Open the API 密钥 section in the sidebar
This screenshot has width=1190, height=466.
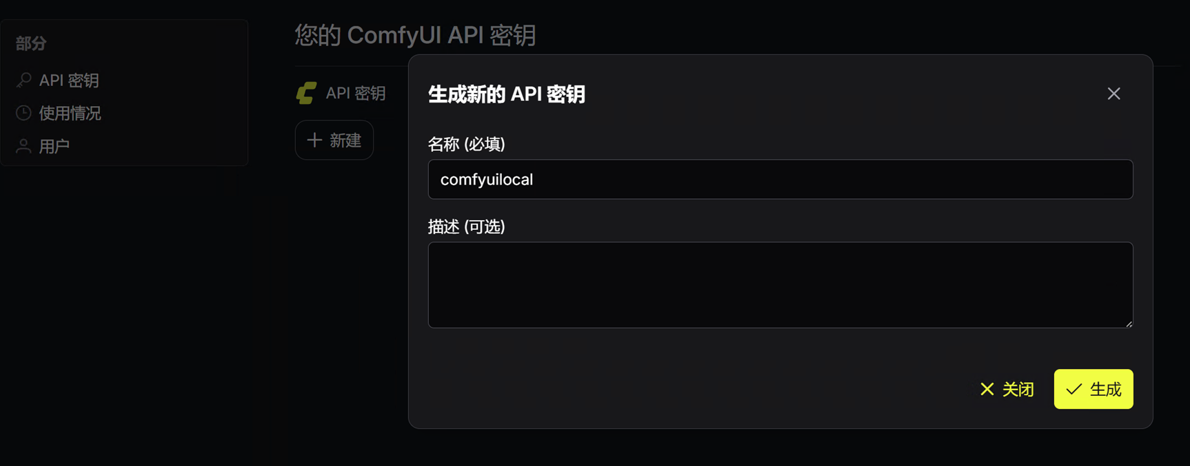coord(69,81)
